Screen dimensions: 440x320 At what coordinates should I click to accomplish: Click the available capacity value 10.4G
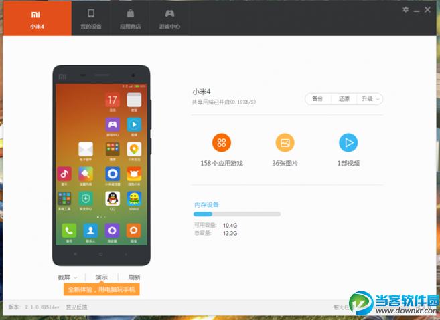coord(230,225)
